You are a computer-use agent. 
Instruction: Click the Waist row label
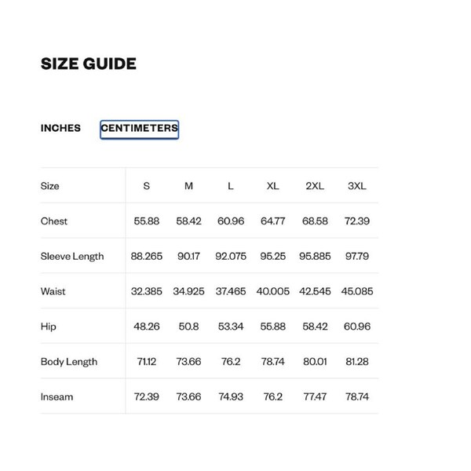53,291
